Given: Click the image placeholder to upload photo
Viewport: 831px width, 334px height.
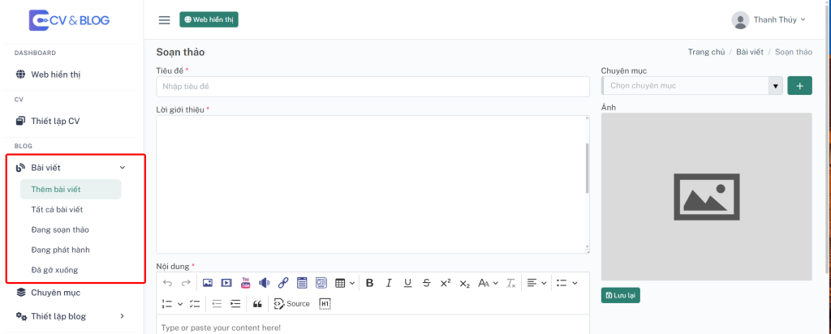Looking at the screenshot, I should tap(707, 197).
